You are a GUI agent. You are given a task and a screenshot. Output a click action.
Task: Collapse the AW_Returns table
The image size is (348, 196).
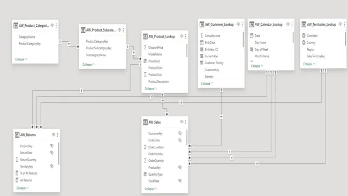click(x=22, y=188)
